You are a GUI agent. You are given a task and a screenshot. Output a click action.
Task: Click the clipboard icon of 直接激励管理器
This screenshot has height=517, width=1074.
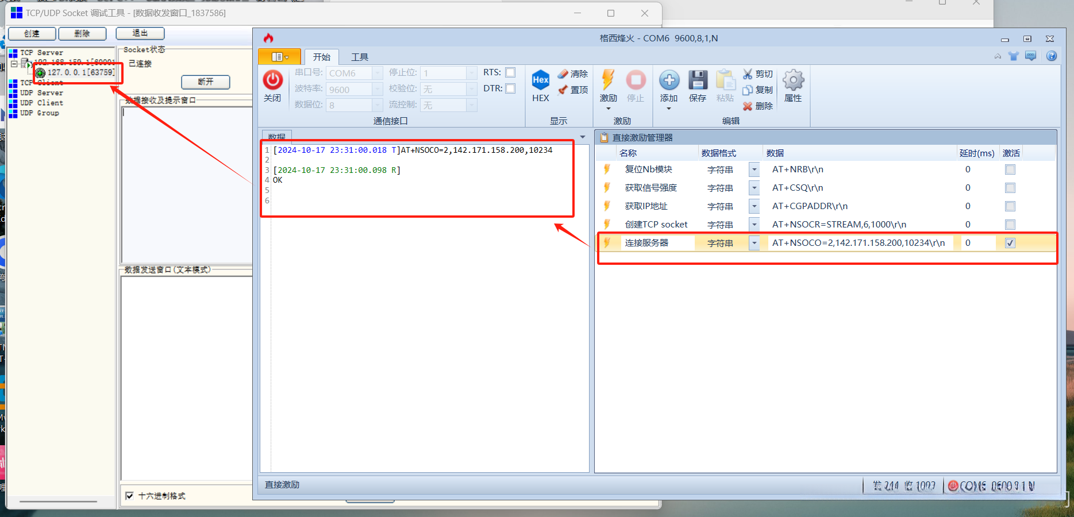click(604, 137)
